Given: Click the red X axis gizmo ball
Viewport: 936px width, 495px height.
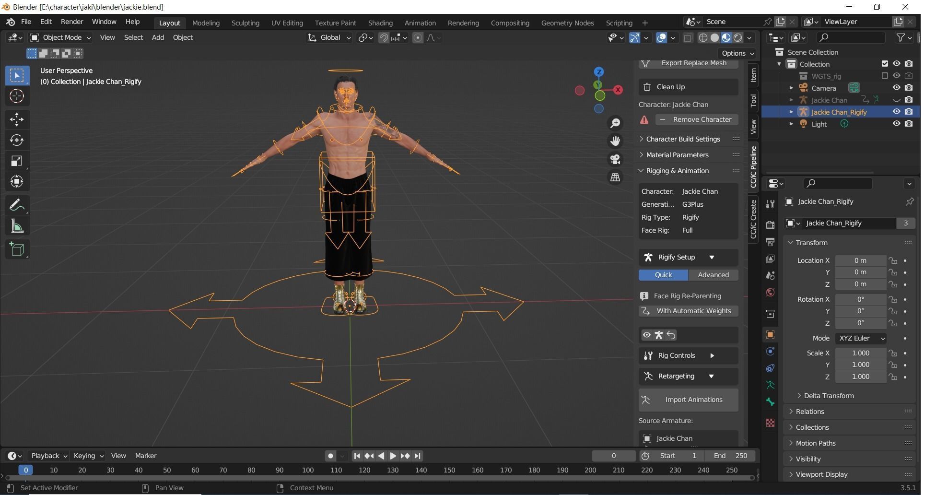Looking at the screenshot, I should click(618, 90).
